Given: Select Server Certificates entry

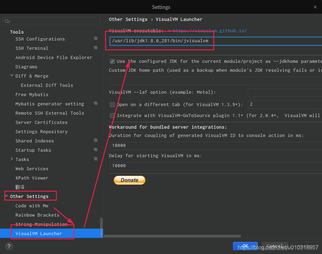Looking at the screenshot, I should 42,123.
